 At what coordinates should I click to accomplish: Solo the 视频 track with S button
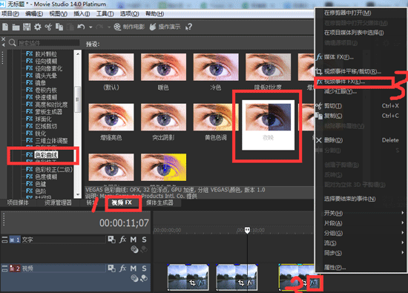point(144,269)
